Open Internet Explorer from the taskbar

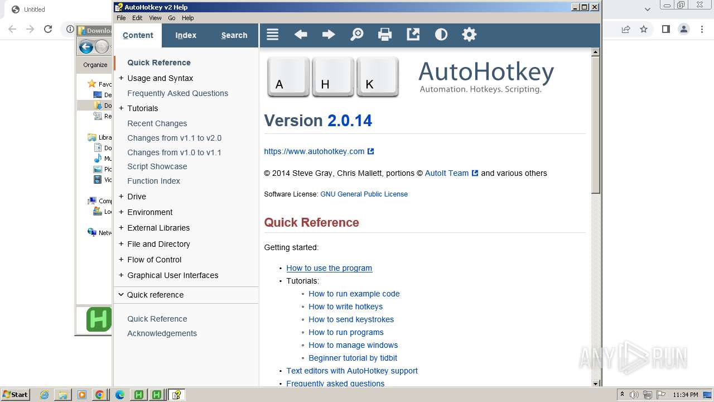44,395
